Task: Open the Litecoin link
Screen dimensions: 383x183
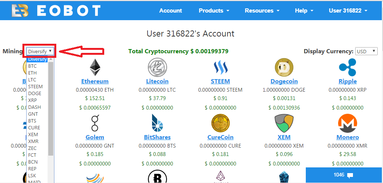Action: tap(157, 81)
